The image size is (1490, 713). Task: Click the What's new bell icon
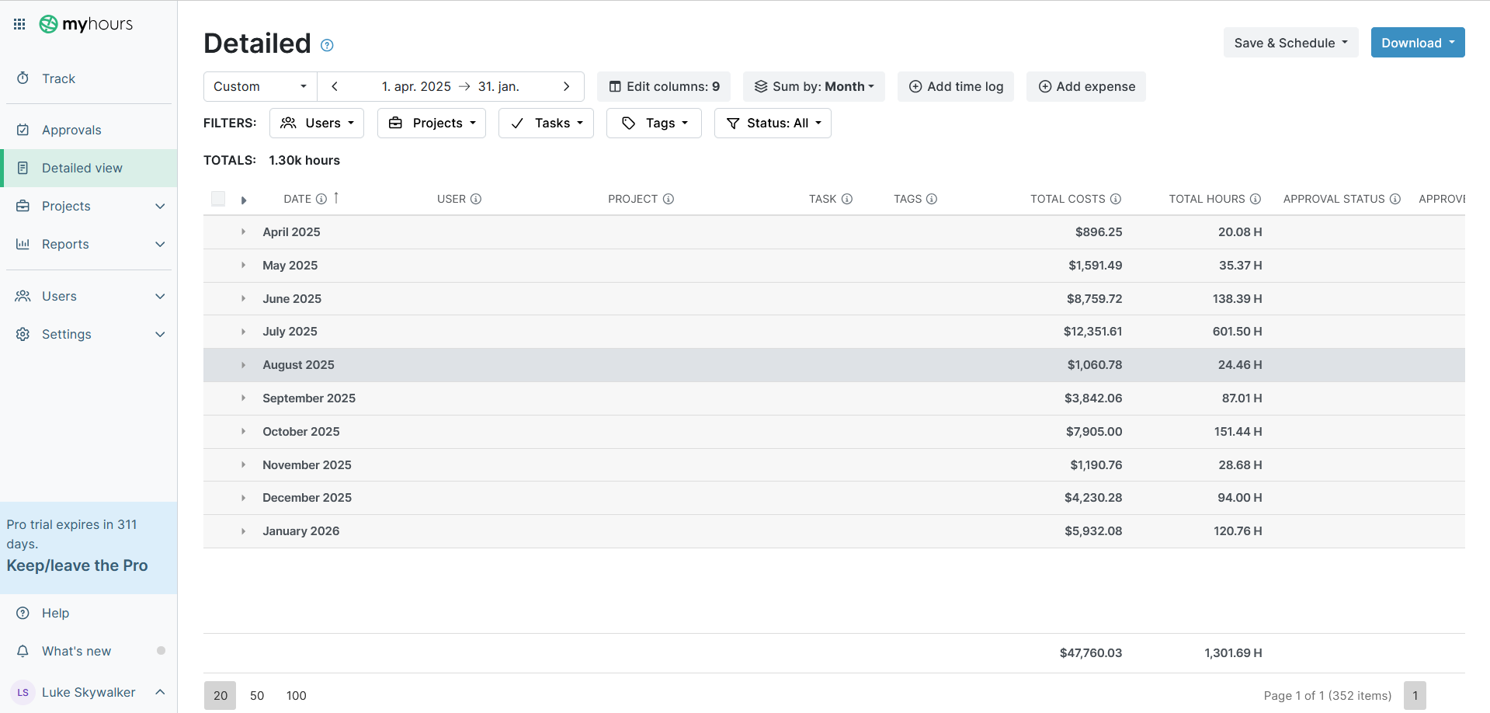(x=23, y=651)
